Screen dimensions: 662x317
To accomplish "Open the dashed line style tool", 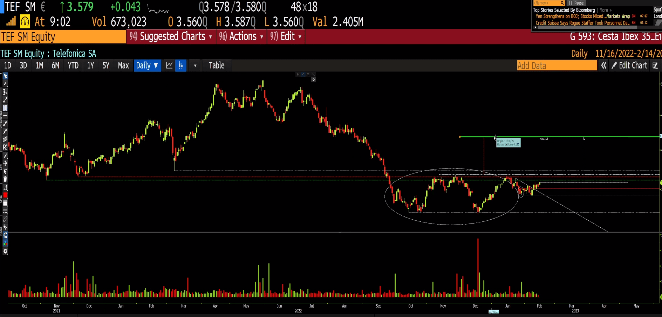I will 5,211.
